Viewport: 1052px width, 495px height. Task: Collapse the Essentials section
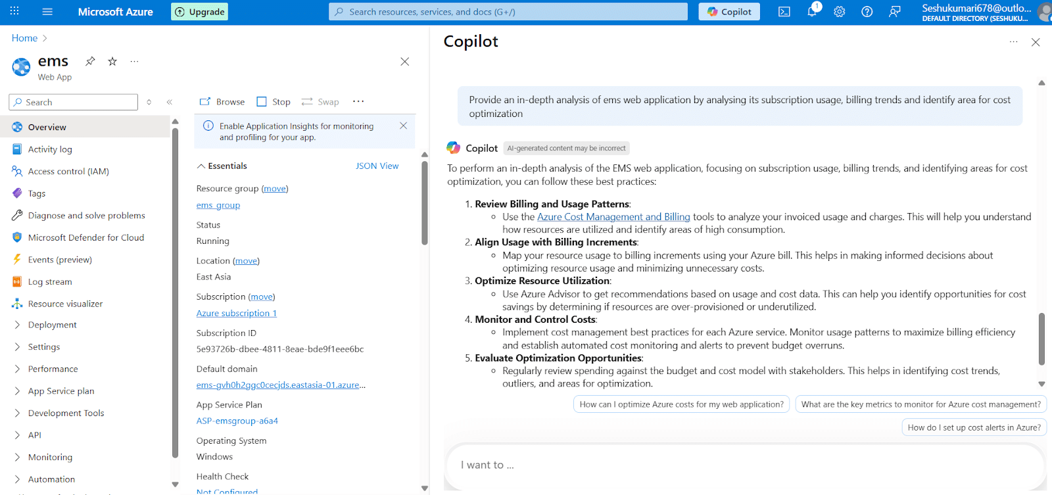222,166
